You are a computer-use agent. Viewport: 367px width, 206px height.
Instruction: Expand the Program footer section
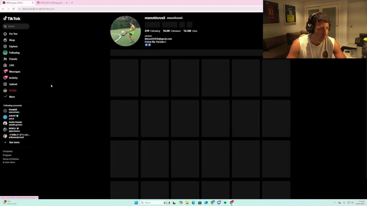[x=7, y=155]
